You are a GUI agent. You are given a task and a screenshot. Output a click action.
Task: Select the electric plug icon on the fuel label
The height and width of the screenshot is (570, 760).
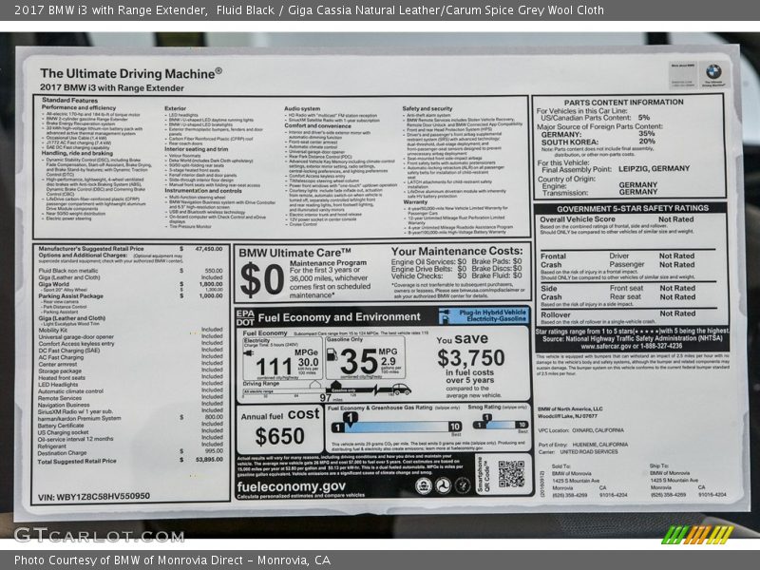coord(250,355)
